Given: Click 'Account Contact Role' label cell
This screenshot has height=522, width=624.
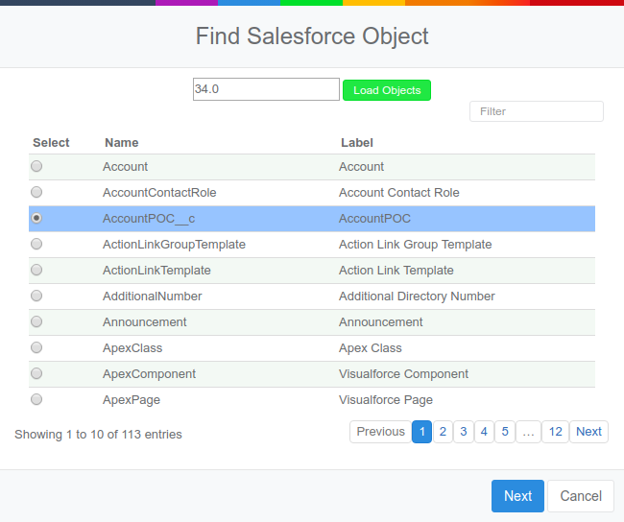Looking at the screenshot, I should click(399, 193).
